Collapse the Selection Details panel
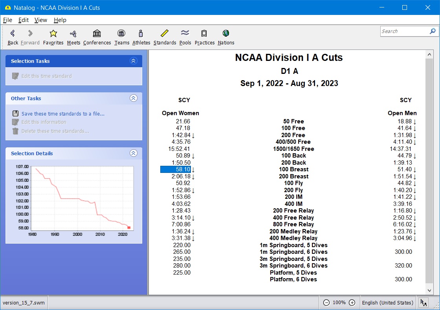 [134, 153]
